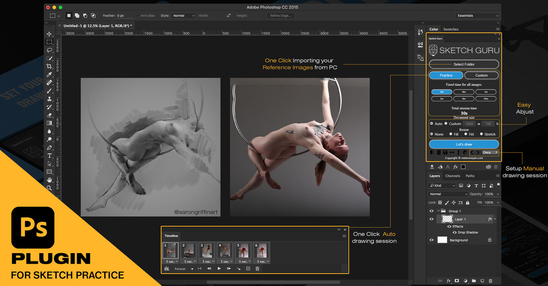Open the layer Kind filter dropdown
The height and width of the screenshot is (286, 548).
point(442,186)
